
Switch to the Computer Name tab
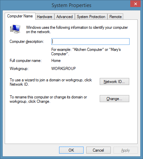(20, 16)
